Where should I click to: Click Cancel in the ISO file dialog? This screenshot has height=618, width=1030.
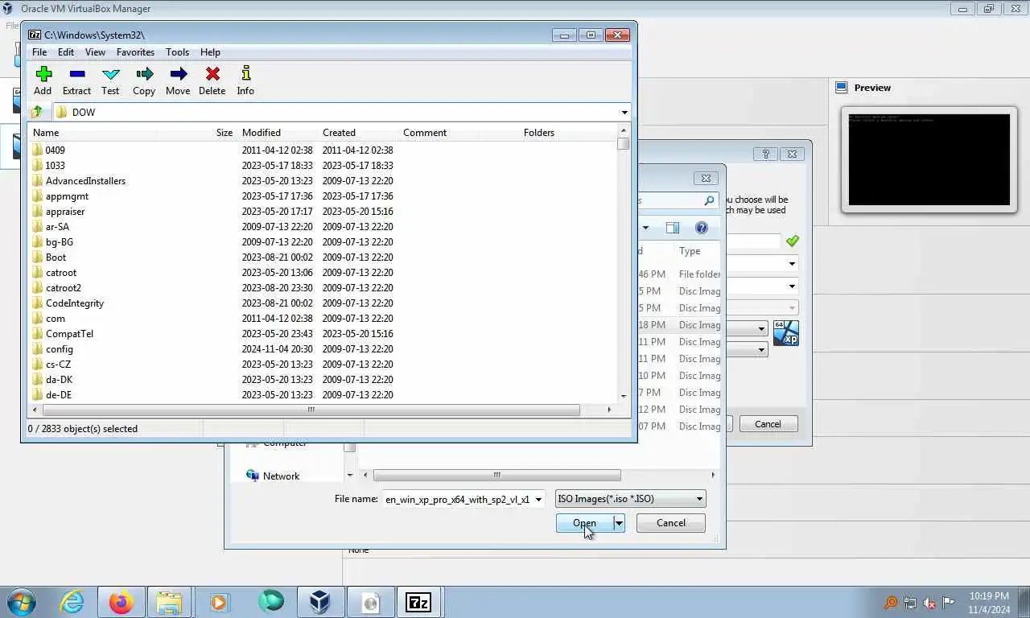point(670,523)
